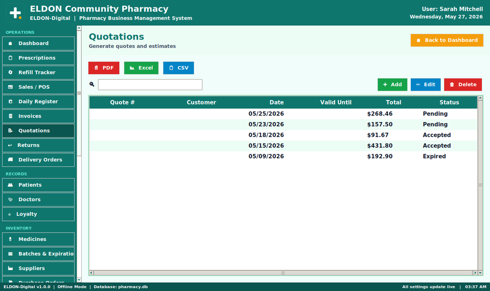
Task: Go to Sales / POS
Action: [38, 87]
